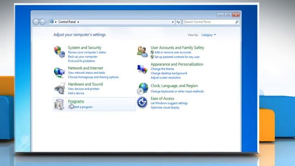Expand the address bar history dropdown
295x166 pixels.
[x=173, y=22]
